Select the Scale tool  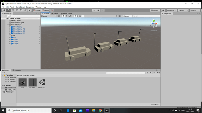(17, 10)
